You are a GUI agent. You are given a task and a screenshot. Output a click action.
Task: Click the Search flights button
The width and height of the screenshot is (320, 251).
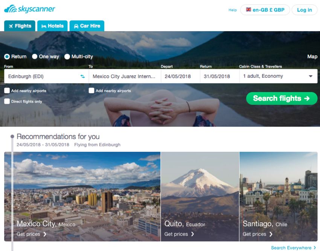coord(282,98)
